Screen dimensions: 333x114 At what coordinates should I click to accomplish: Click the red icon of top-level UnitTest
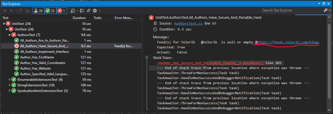click(x=8, y=24)
